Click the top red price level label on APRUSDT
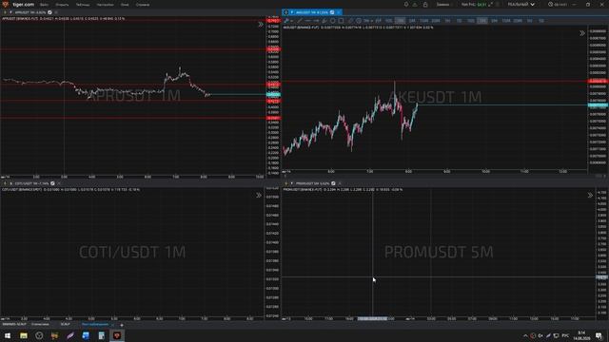The height and width of the screenshot is (342, 609). 273,20
